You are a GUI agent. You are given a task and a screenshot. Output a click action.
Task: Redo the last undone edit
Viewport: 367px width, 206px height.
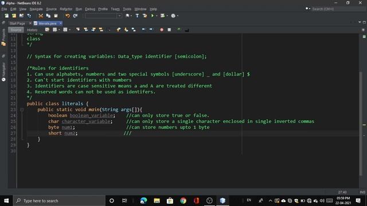75,16
